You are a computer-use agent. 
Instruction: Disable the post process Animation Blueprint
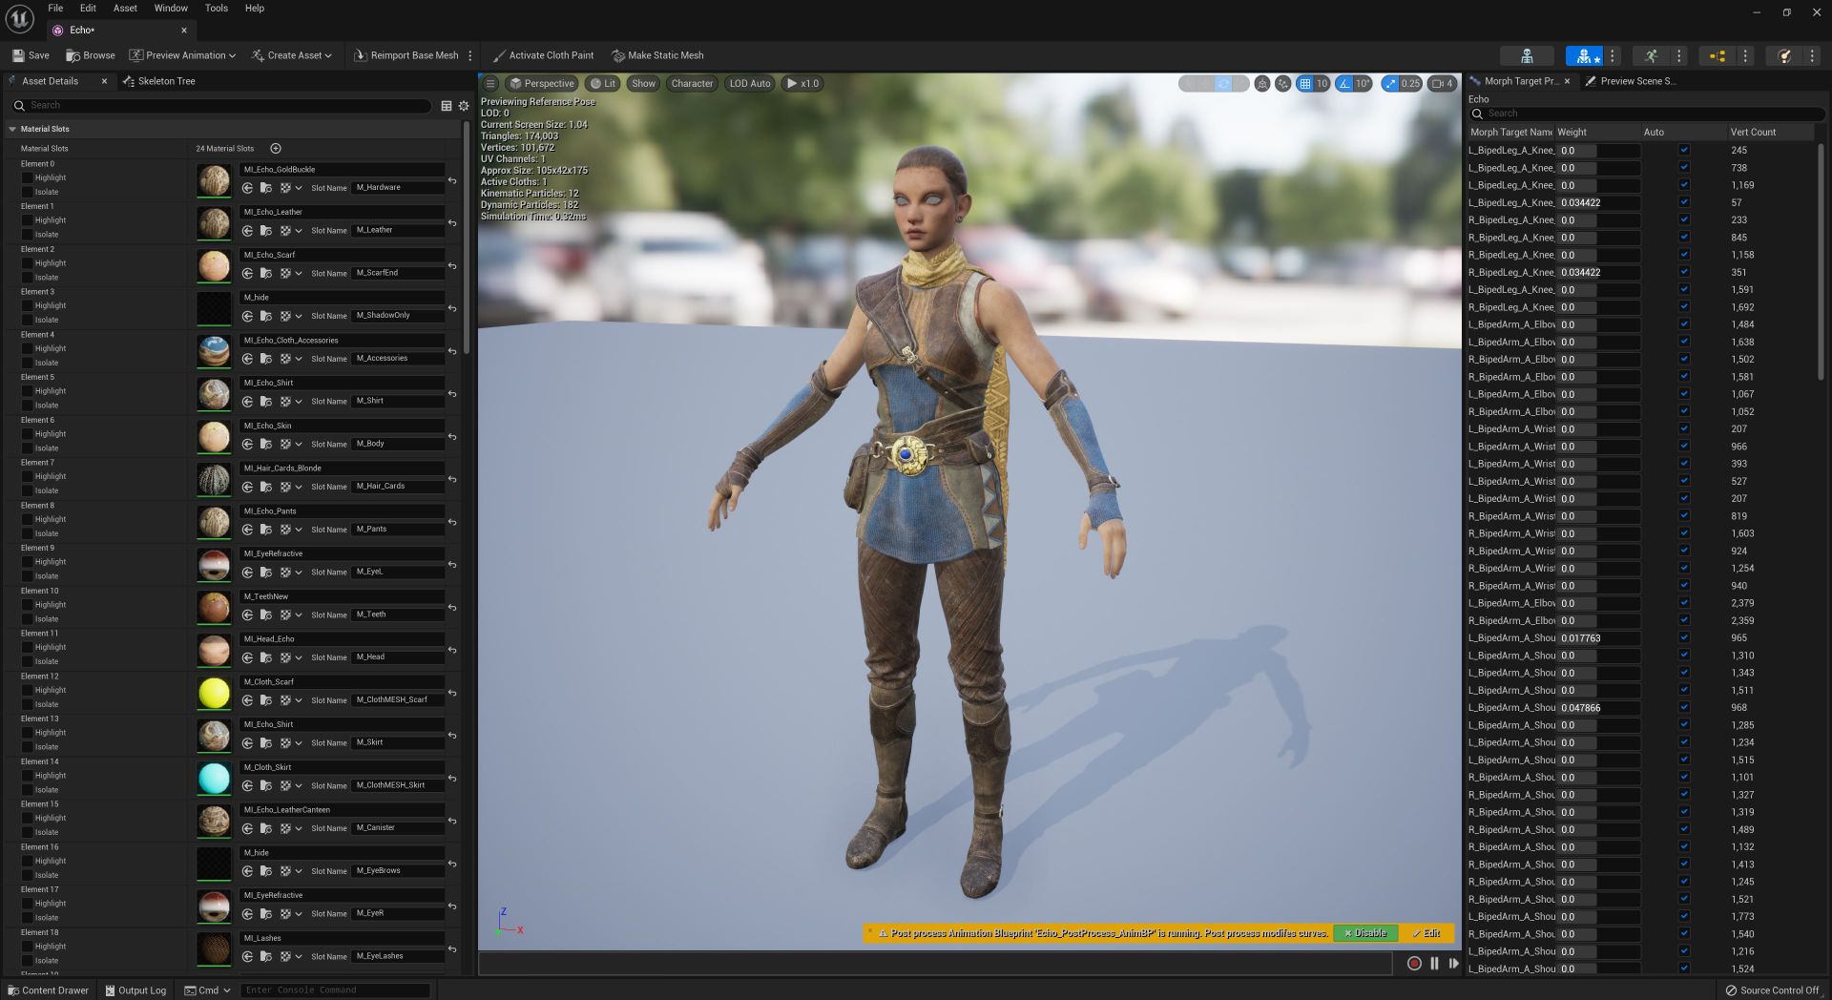(x=1364, y=933)
